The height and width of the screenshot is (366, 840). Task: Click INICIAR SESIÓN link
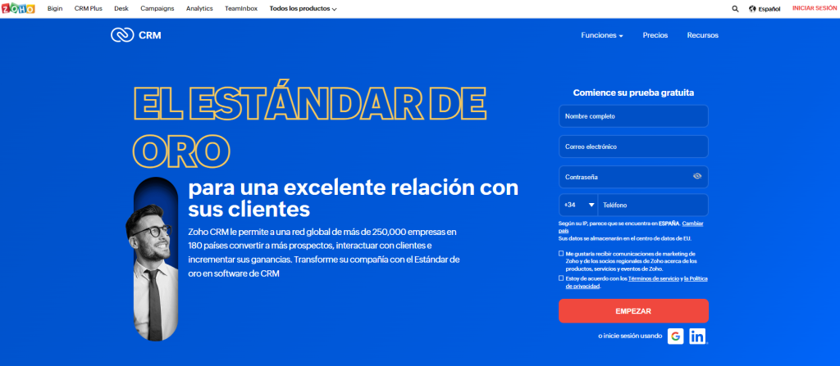pos(814,8)
